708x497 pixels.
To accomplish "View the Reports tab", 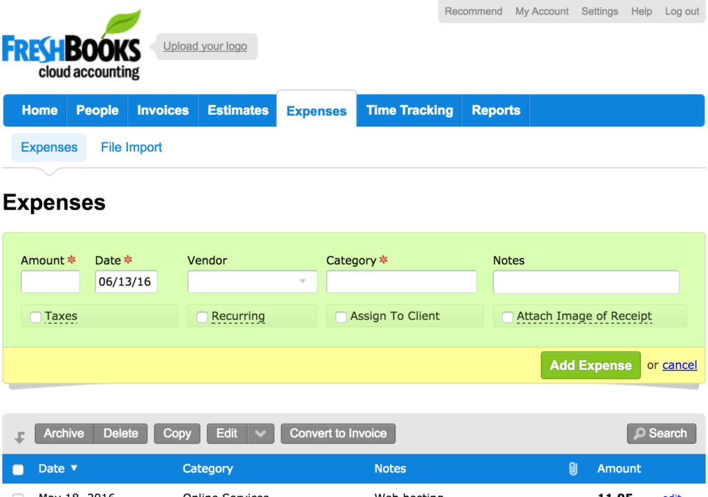I will pos(496,111).
